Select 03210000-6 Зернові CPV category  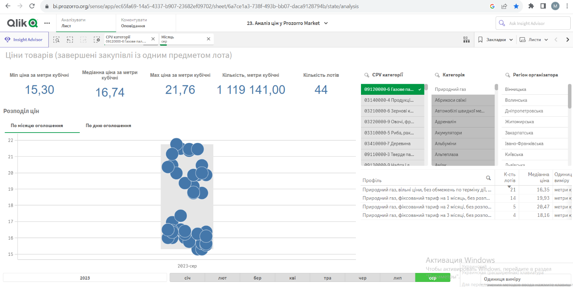393,111
